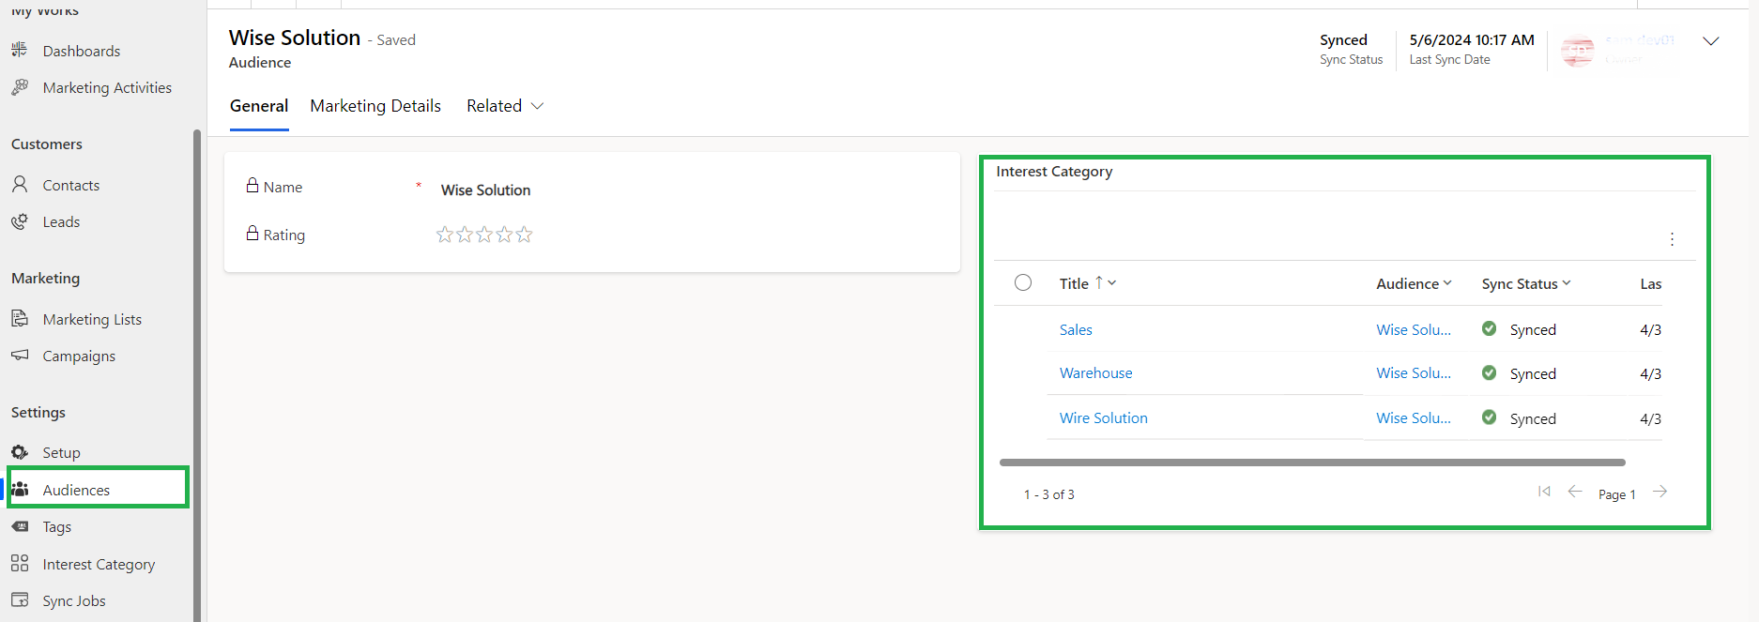Go to Contacts in the sidebar
This screenshot has height=622, width=1759.
coord(70,185)
